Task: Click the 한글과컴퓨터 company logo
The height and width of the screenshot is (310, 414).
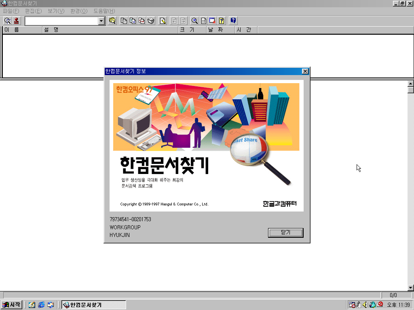Action: pos(280,203)
